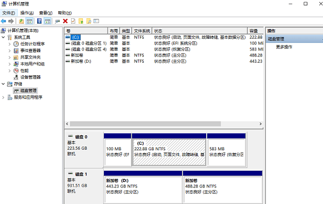
Task: Expand the 服务和应用程序 node arrow
Action: 3,97
